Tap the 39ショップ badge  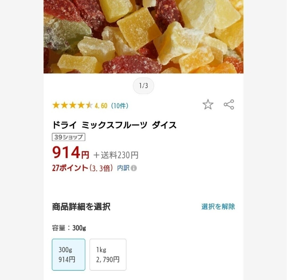(68, 137)
